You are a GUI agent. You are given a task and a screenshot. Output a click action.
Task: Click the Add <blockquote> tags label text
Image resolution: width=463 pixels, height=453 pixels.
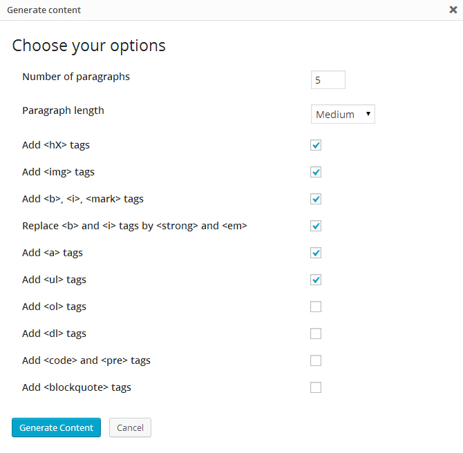(x=77, y=387)
